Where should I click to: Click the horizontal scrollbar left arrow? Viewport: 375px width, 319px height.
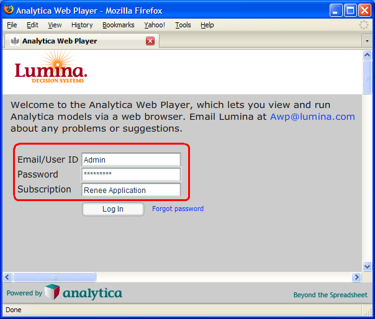7,277
